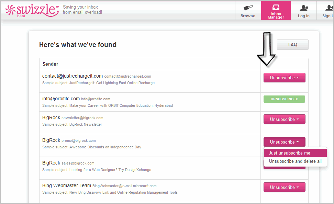Screen dimensions: 334x204
Task: Click the person-with-plus icon above Sign Up
Action: point(329,7)
